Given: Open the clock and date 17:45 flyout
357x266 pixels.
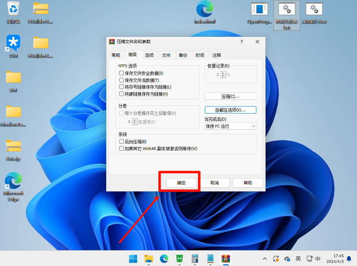Looking at the screenshot, I should click(335, 259).
